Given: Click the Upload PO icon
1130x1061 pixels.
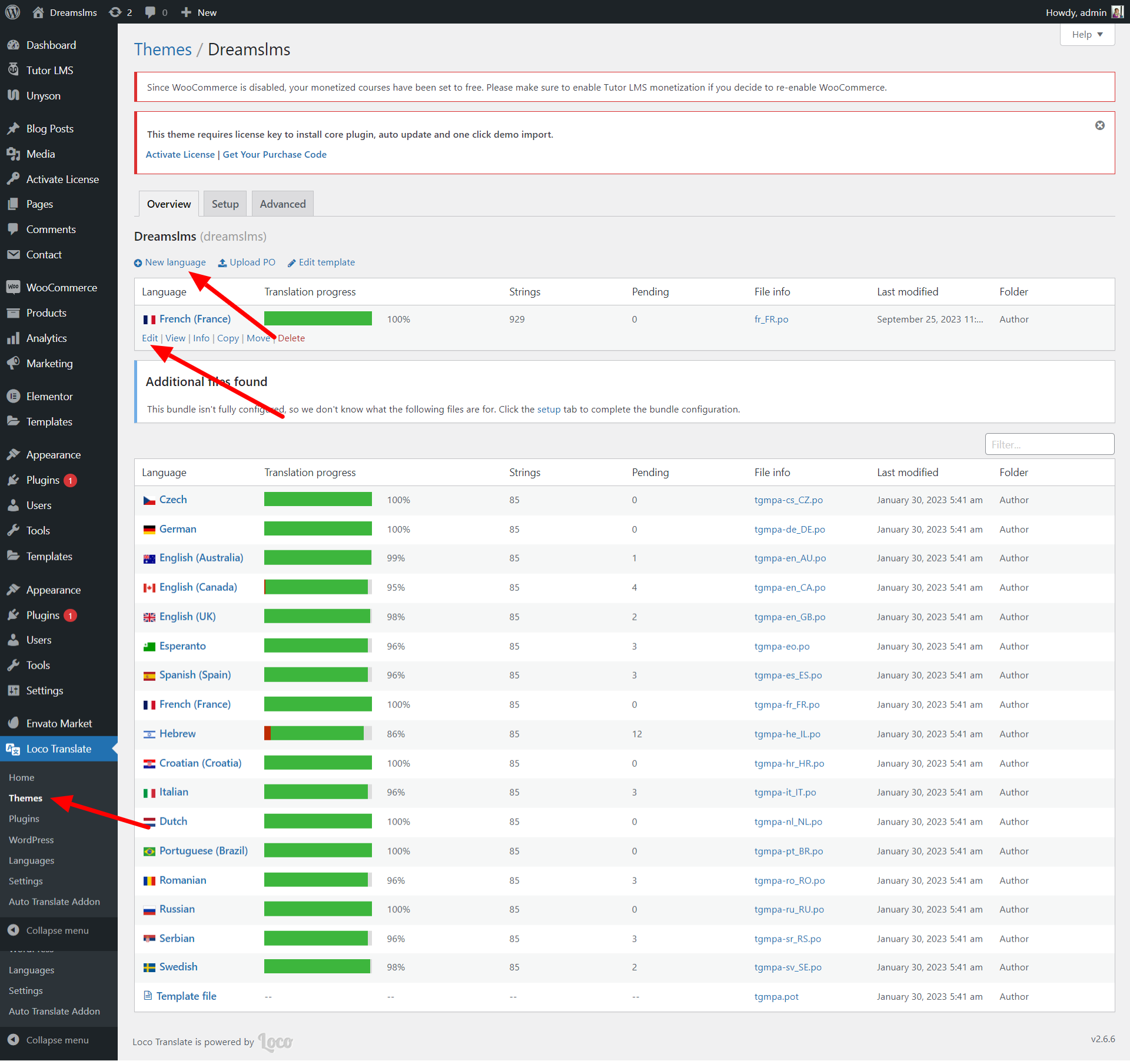Looking at the screenshot, I should pos(222,263).
